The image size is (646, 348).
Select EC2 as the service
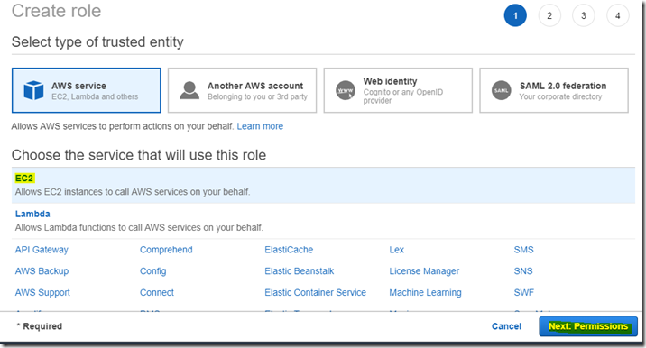[x=24, y=179]
